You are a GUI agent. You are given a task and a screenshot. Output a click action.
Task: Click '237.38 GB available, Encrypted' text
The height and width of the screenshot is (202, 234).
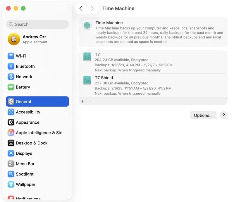pyautogui.click(x=122, y=83)
